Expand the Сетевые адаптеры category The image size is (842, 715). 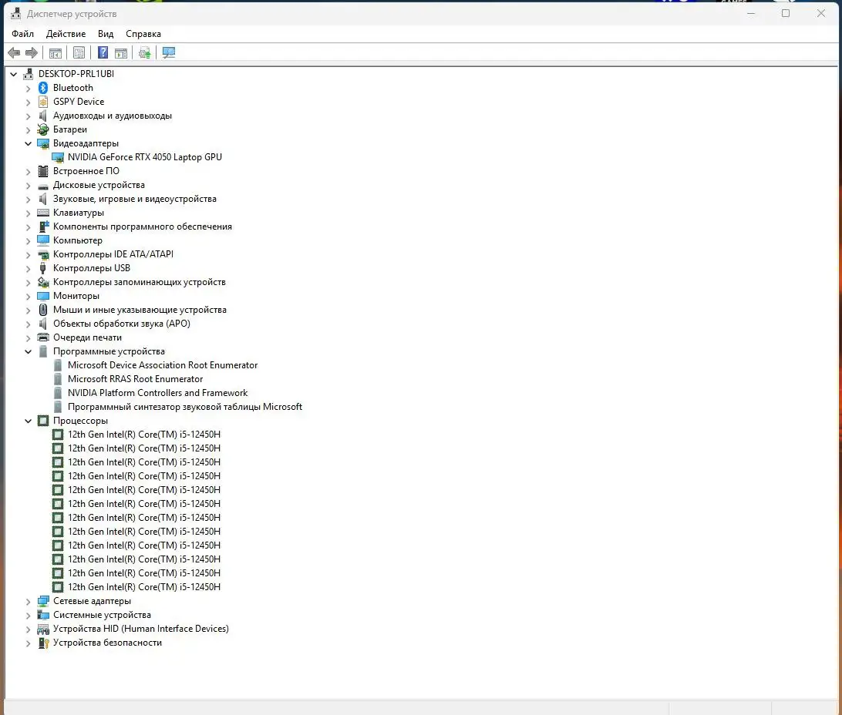coord(29,601)
